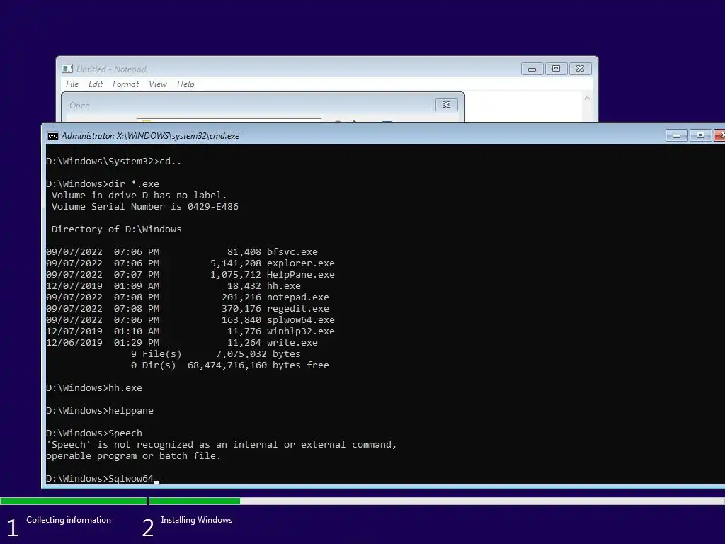Click the notepad.exe filename in listing
The height and width of the screenshot is (544, 725).
coord(298,297)
